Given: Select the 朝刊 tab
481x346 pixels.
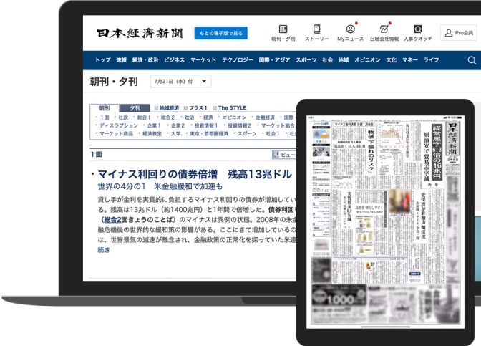Looking at the screenshot, I should pyautogui.click(x=105, y=107).
